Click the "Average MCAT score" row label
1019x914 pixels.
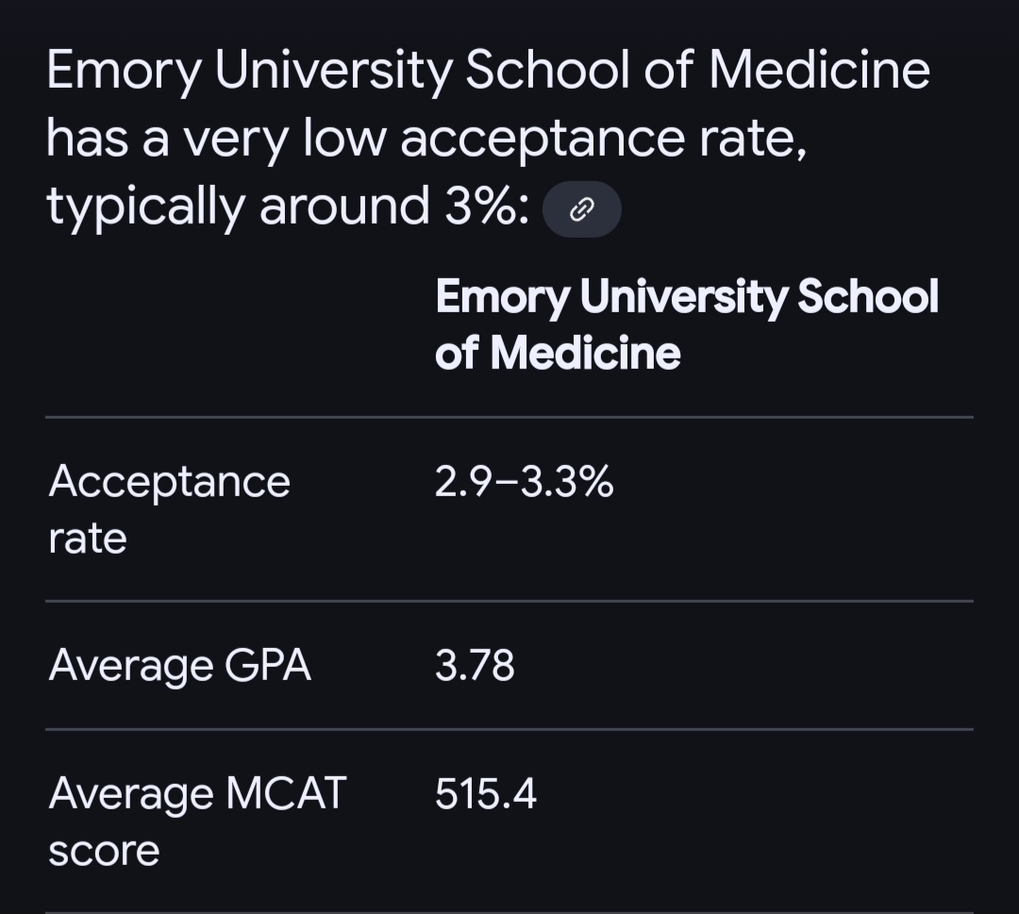coord(197,822)
